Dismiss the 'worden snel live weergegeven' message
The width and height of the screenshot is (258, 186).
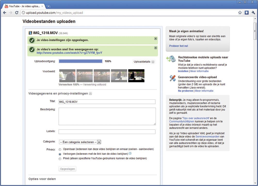[x=156, y=48]
